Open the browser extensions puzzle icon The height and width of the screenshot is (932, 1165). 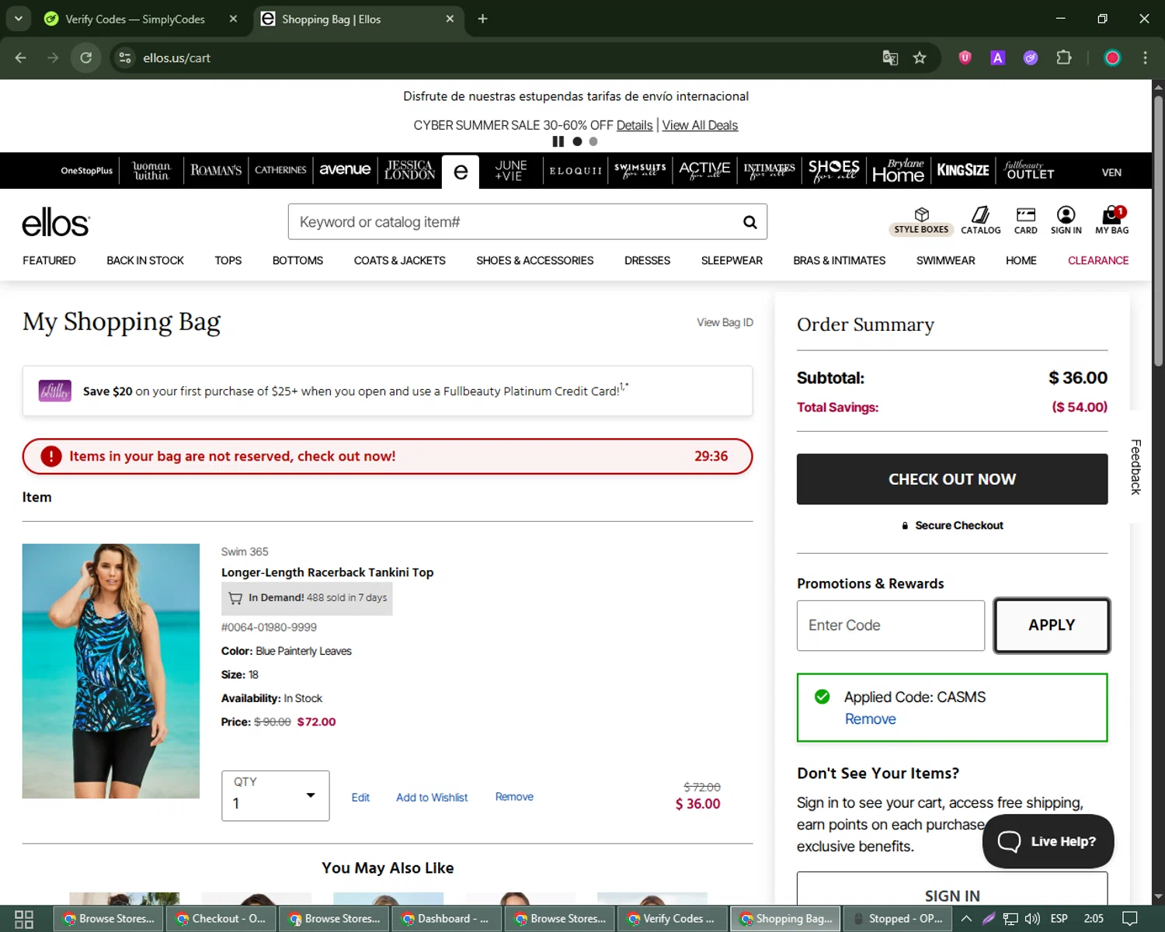pos(1064,57)
